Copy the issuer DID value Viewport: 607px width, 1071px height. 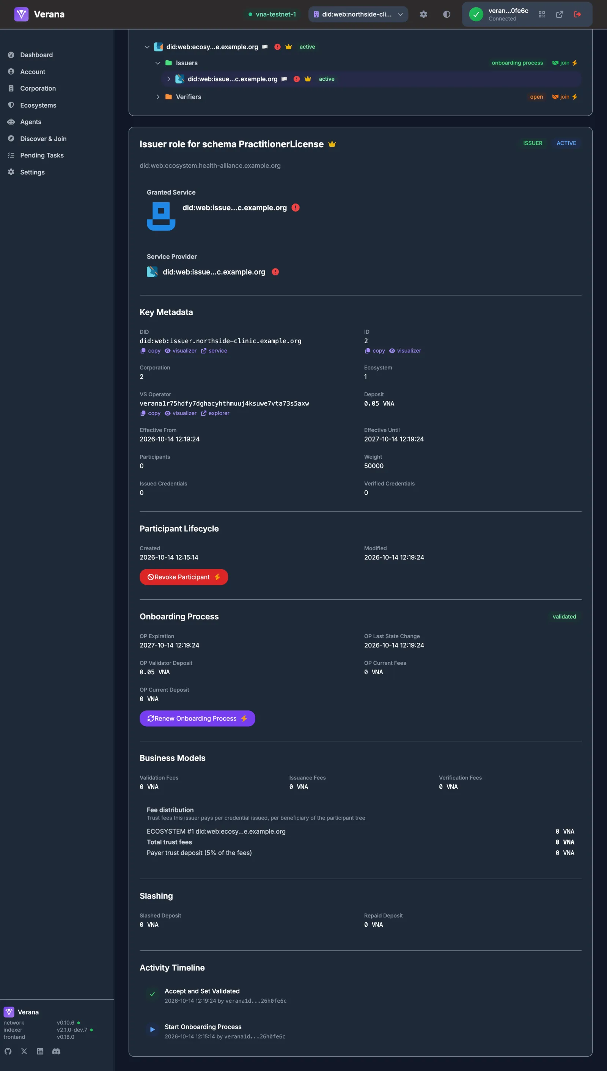click(x=151, y=351)
